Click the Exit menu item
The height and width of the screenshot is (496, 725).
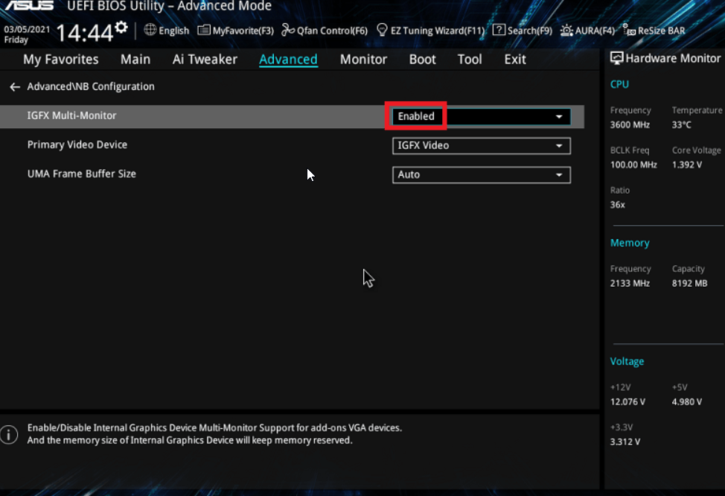[514, 60]
